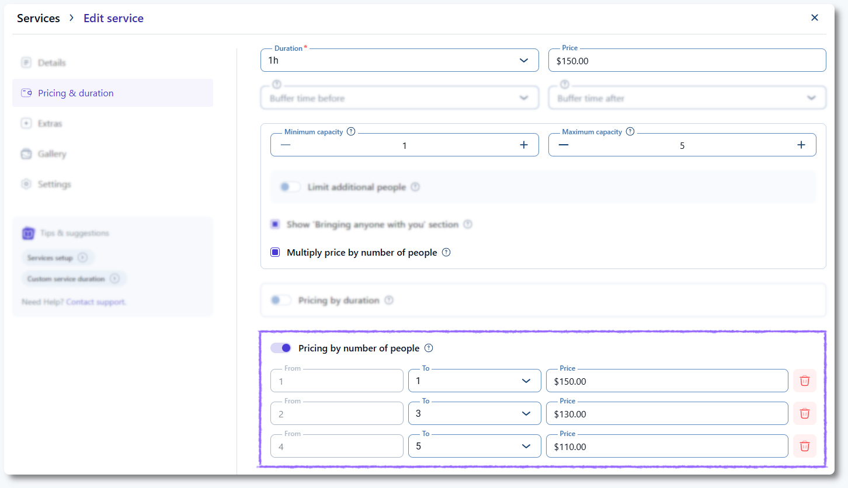Click info icon beside Multiply price checkbox
This screenshot has width=848, height=488.
[446, 253]
